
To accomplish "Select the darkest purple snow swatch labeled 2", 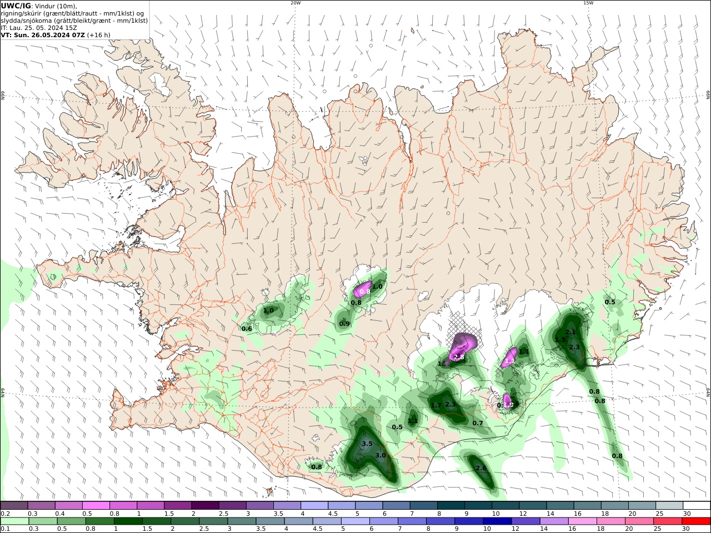I will coord(204,506).
